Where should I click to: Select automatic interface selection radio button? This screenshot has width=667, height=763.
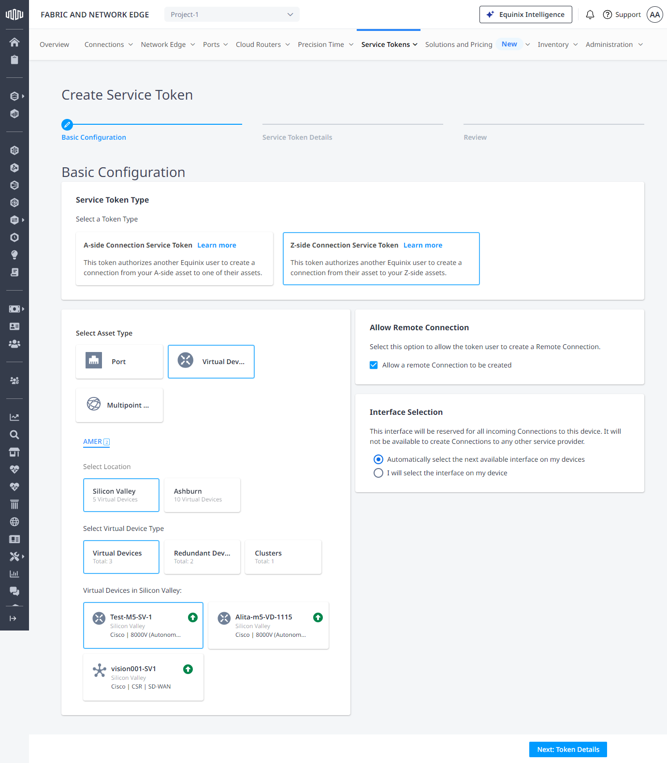click(378, 459)
